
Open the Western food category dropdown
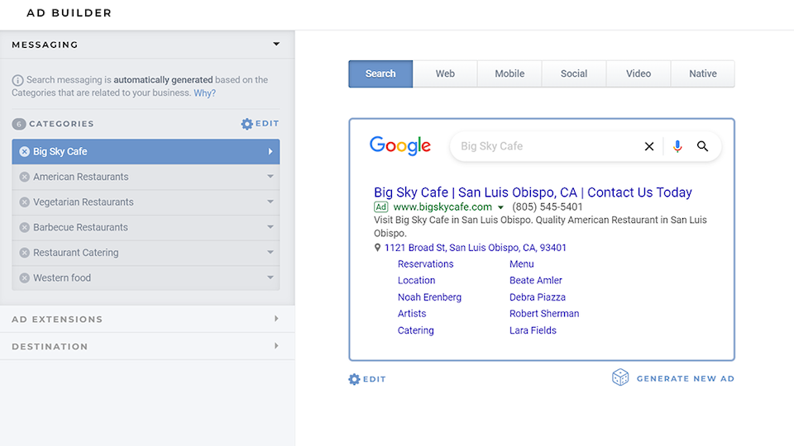(270, 278)
